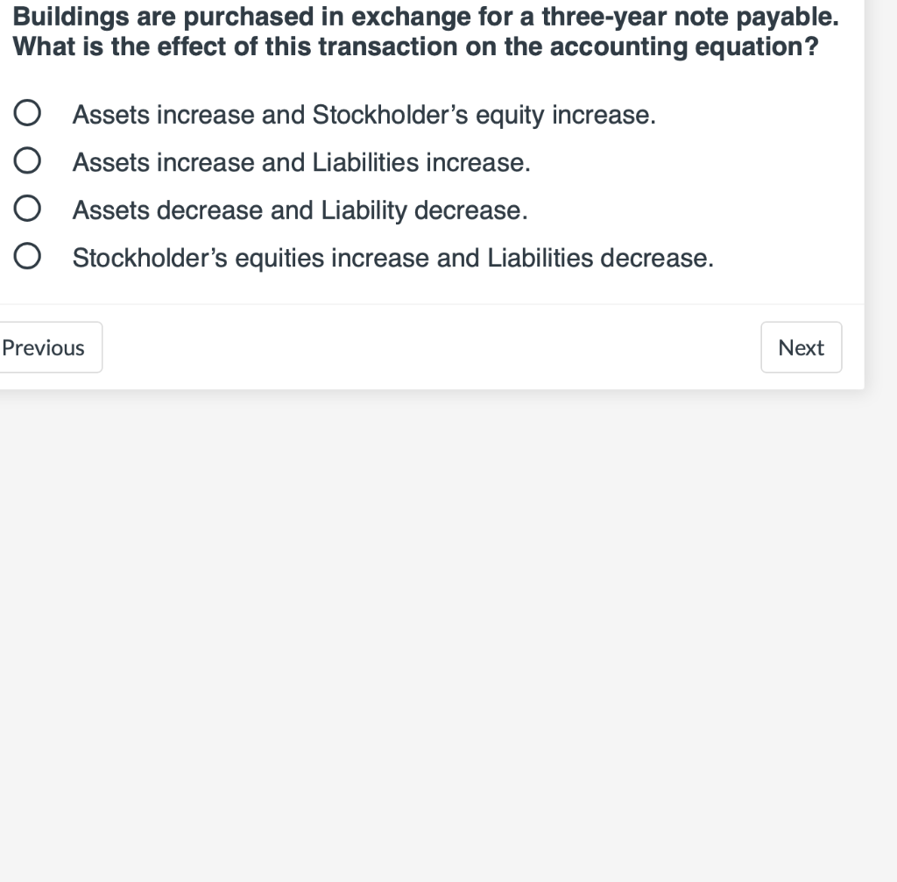Click the blank white space between Previous and Next
The width and height of the screenshot is (897, 882).
pos(432,348)
